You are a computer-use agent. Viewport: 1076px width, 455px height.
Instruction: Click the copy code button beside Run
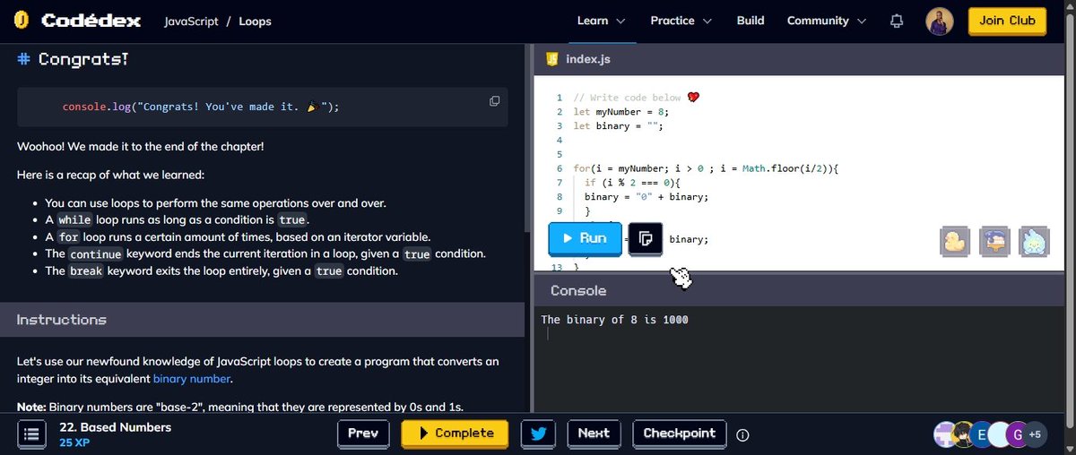(x=645, y=239)
